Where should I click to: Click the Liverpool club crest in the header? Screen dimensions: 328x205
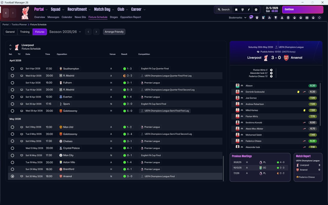(25, 13)
